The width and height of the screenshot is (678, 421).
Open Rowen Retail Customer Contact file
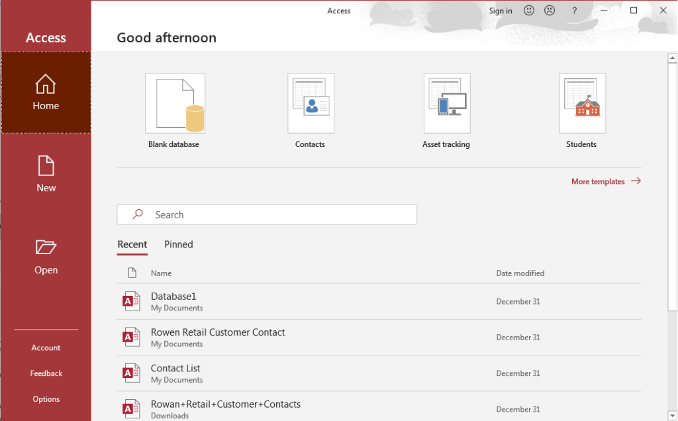click(x=218, y=332)
